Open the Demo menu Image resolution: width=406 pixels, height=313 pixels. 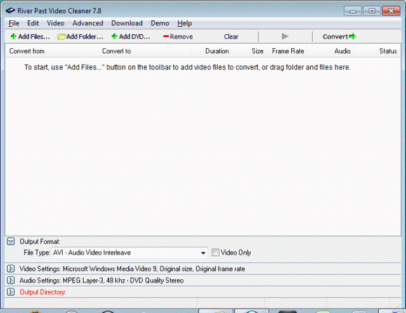pyautogui.click(x=160, y=23)
